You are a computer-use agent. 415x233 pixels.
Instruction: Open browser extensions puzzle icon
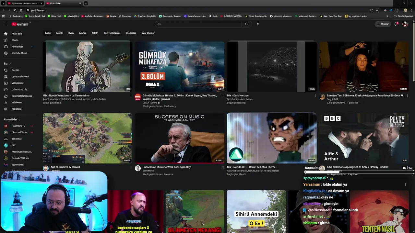click(x=397, y=10)
